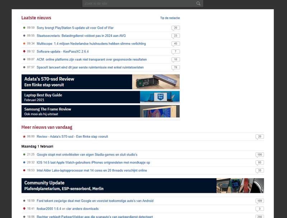287x218 pixels.
Task: Click the 'Laatste nieuws' heading
Action: [36, 18]
